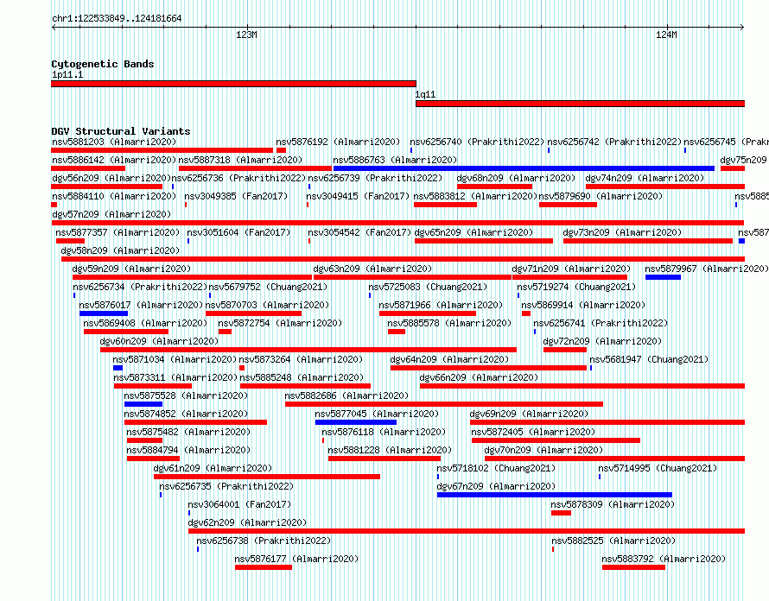The height and width of the screenshot is (601, 769).
Task: Open dgv73n209 (Almarri2020) variant
Action: 622,232
